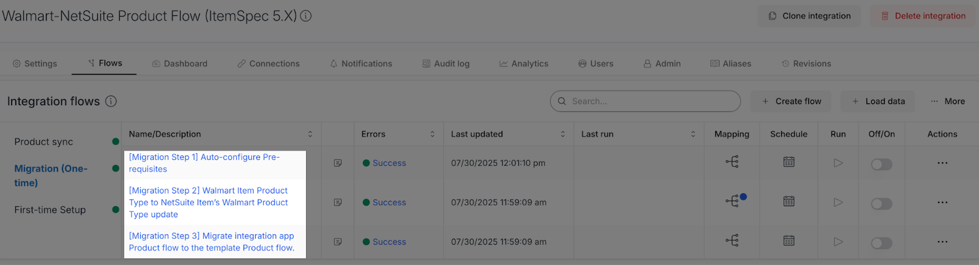This screenshot has height=265, width=979.
Task: Sort by Name/Description column
Action: 310,134
